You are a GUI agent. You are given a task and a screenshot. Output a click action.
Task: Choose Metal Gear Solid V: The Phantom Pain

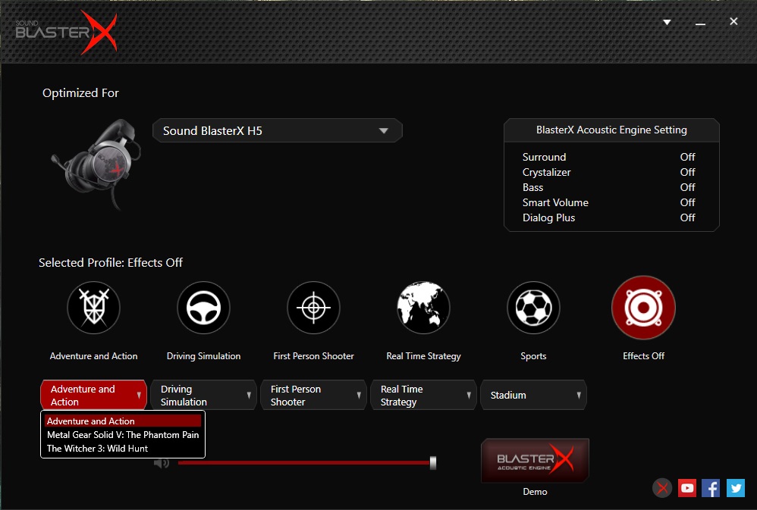pyautogui.click(x=123, y=435)
